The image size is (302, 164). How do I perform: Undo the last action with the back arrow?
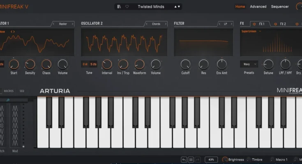[184, 159]
